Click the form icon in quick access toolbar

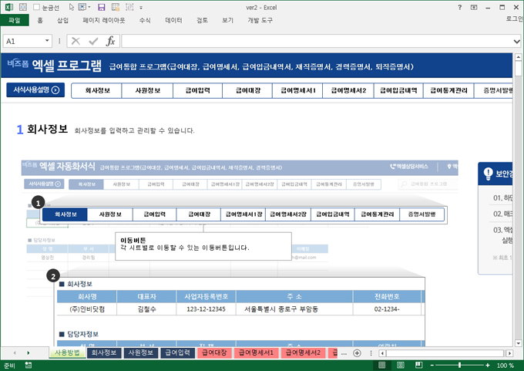23,7
